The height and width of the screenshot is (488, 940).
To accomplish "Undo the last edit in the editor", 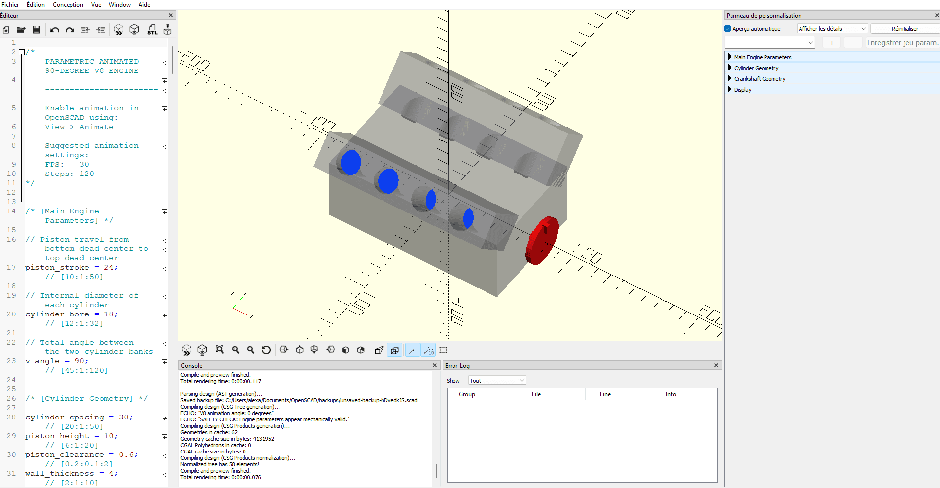I will 55,30.
